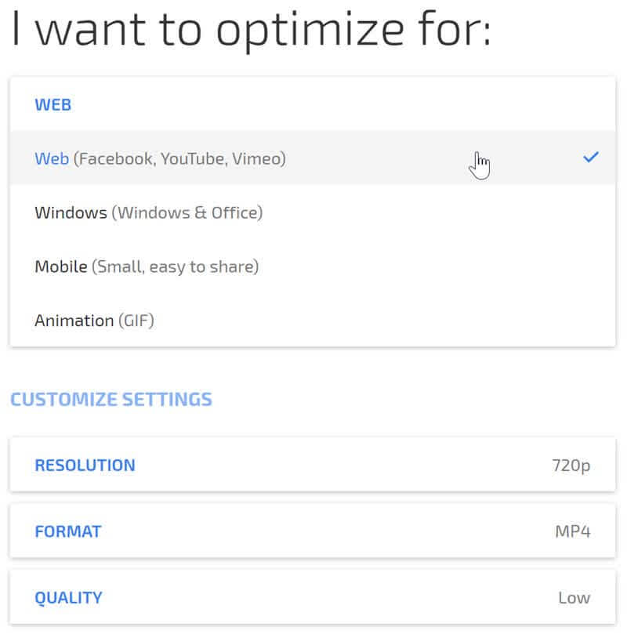
Task: Click the CUSTOMIZE SETTINGS heading
Action: (111, 400)
